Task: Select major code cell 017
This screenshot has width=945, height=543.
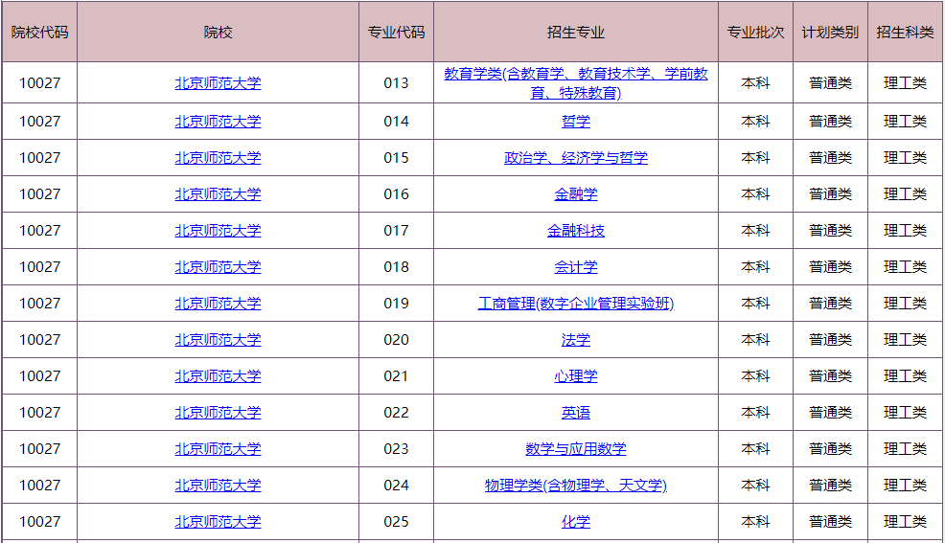Action: coord(396,231)
